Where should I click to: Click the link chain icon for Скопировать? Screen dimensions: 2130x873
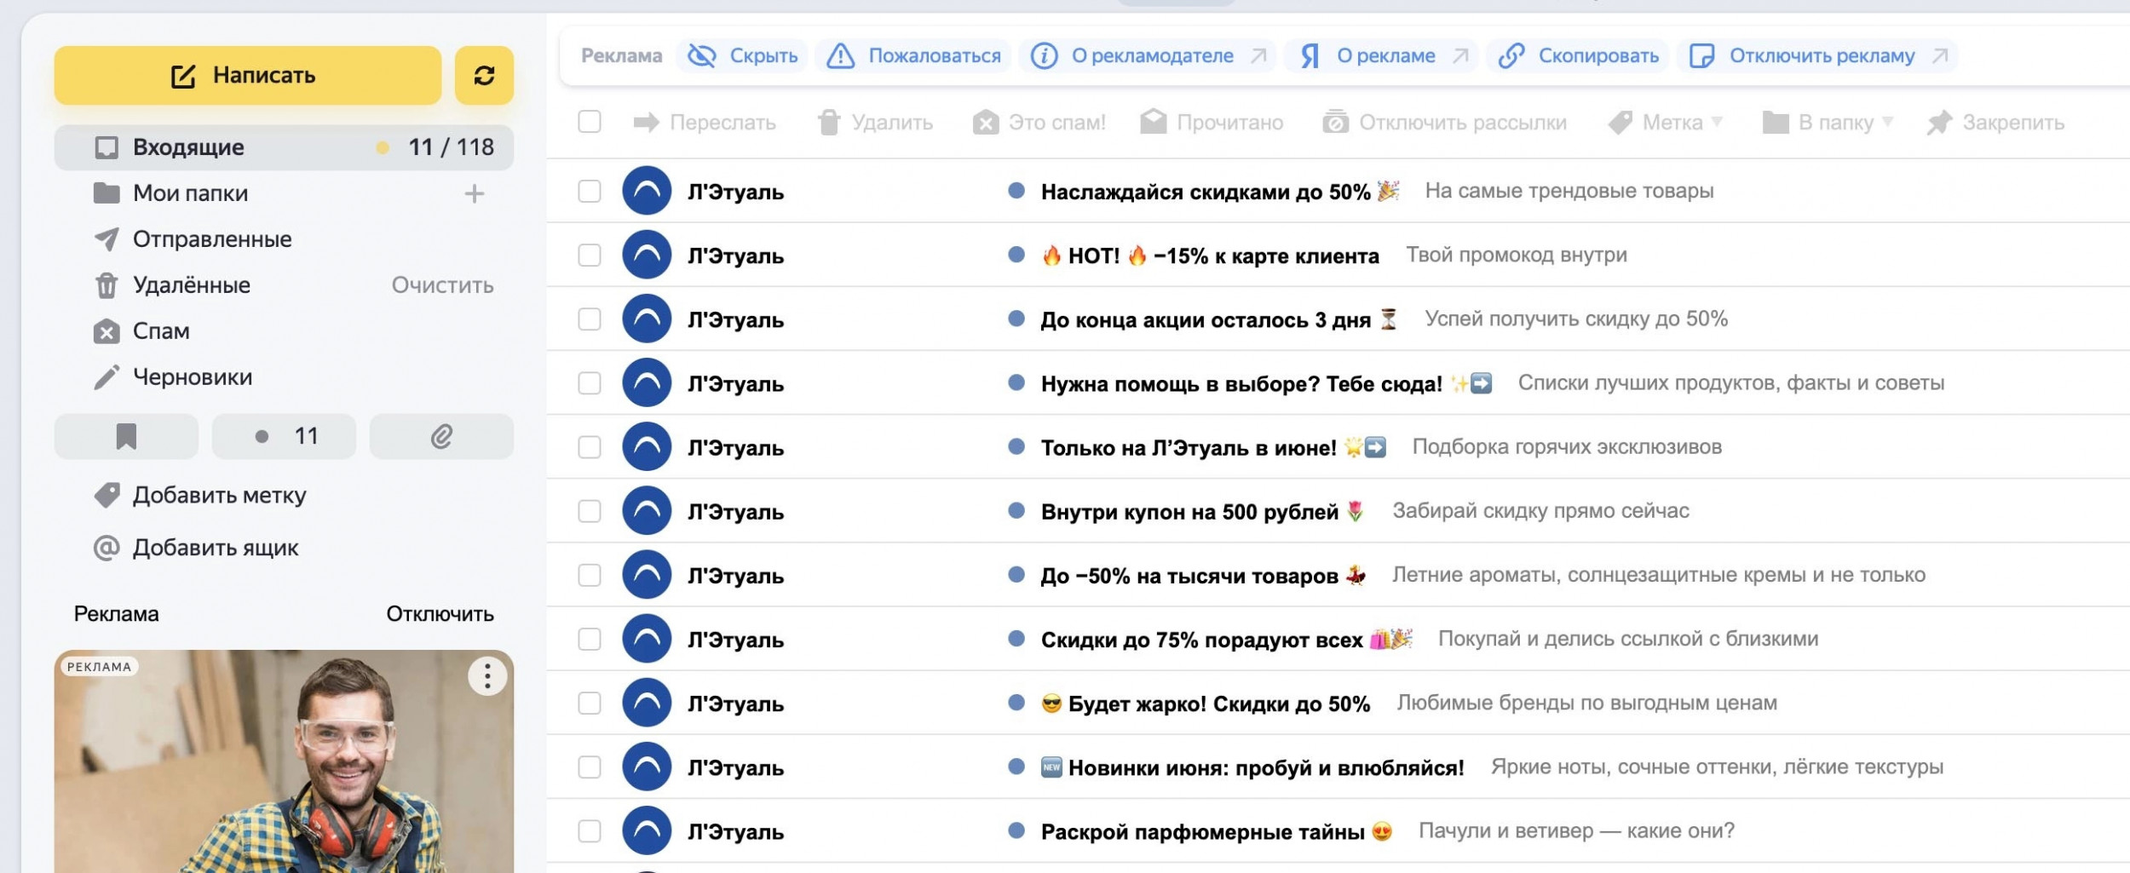pyautogui.click(x=1511, y=56)
